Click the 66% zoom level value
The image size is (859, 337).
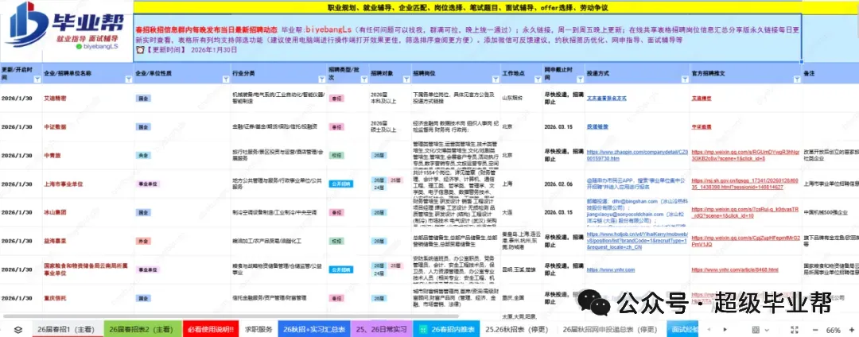(x=834, y=330)
